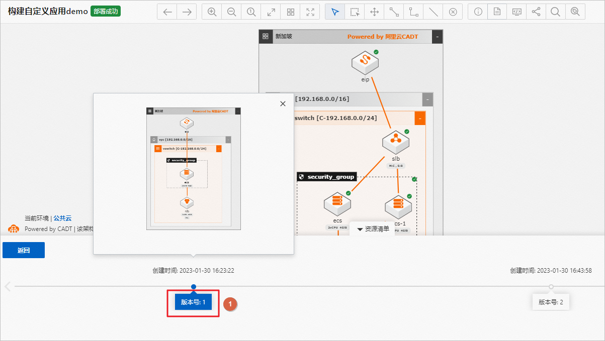Screen dimensions: 605x341
Task: Click the timeline dot for version 1
Action: (x=194, y=286)
